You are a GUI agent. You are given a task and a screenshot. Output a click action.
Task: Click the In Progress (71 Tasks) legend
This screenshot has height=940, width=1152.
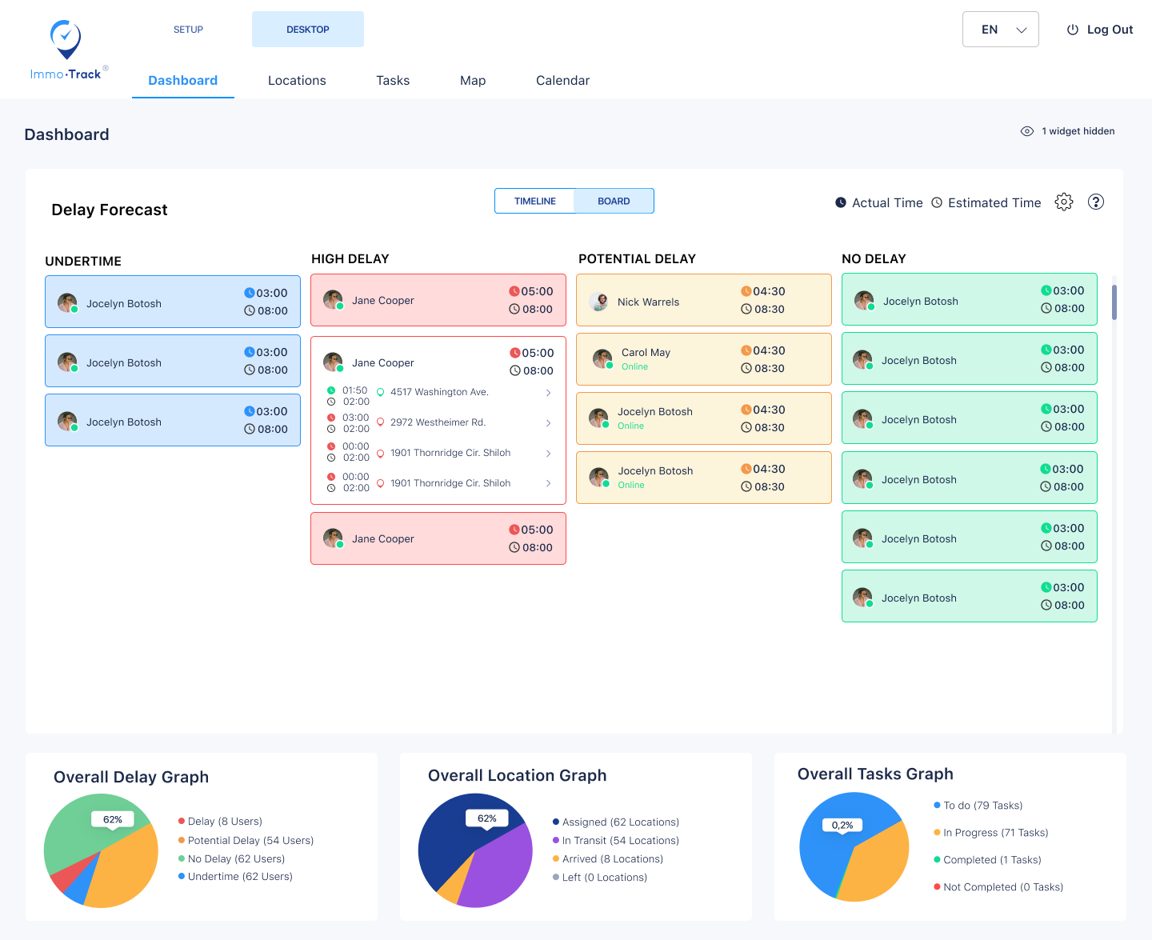[x=991, y=833]
